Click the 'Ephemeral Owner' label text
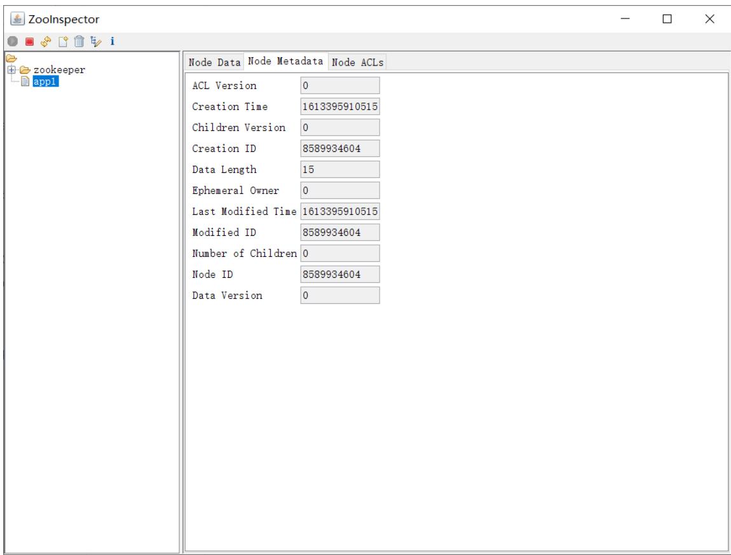The image size is (731, 555). click(x=235, y=191)
